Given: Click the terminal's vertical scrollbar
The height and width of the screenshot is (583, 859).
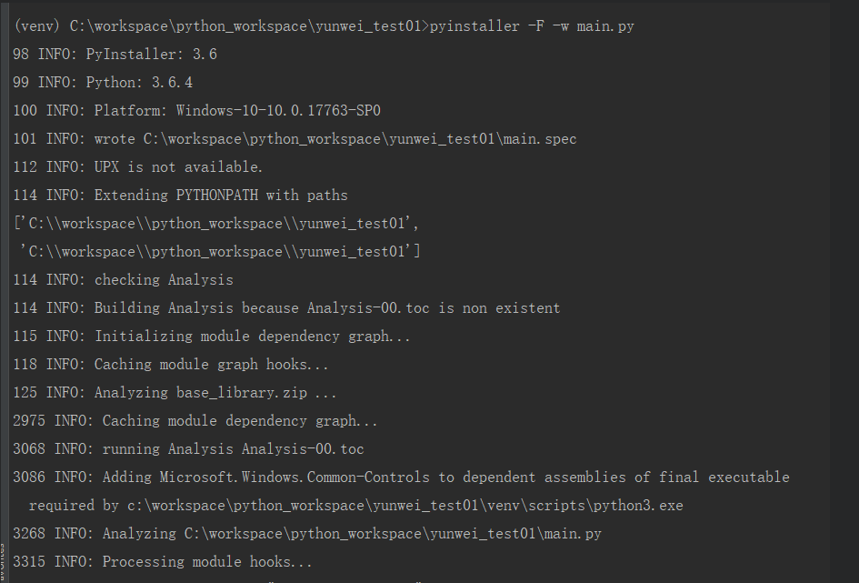Looking at the screenshot, I should click(853, 291).
